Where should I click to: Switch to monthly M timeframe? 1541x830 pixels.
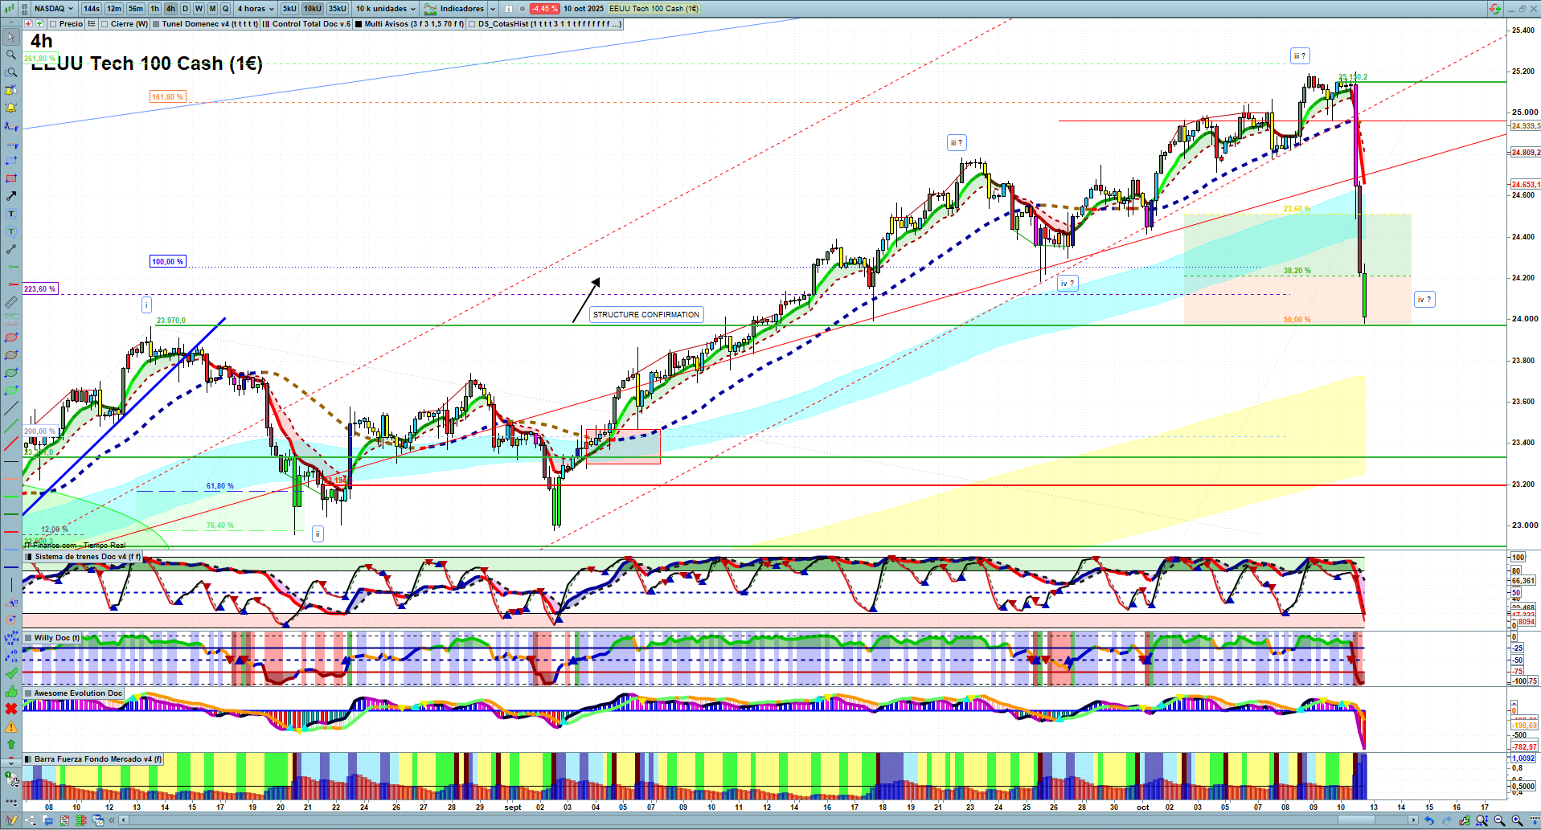point(212,9)
